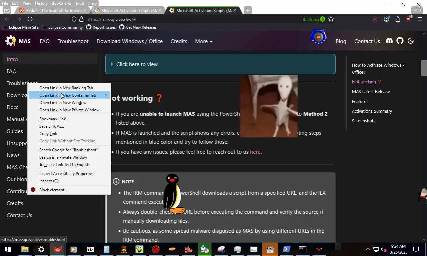427x256 pixels.
Task: Open File Explorer from the taskbar
Action: click(x=25, y=249)
